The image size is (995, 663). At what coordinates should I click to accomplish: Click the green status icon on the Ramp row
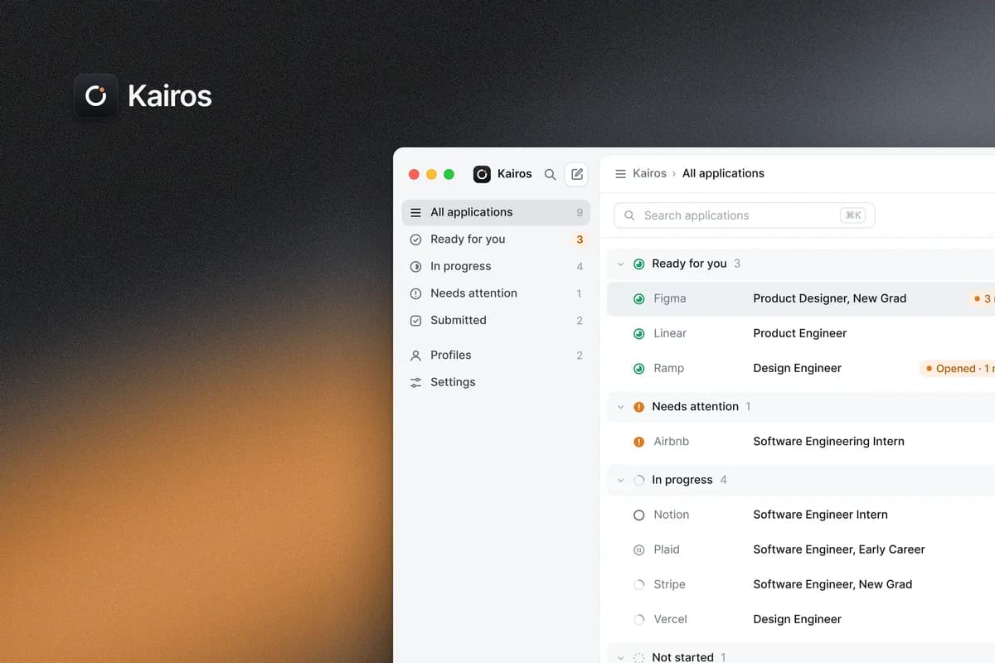click(638, 369)
